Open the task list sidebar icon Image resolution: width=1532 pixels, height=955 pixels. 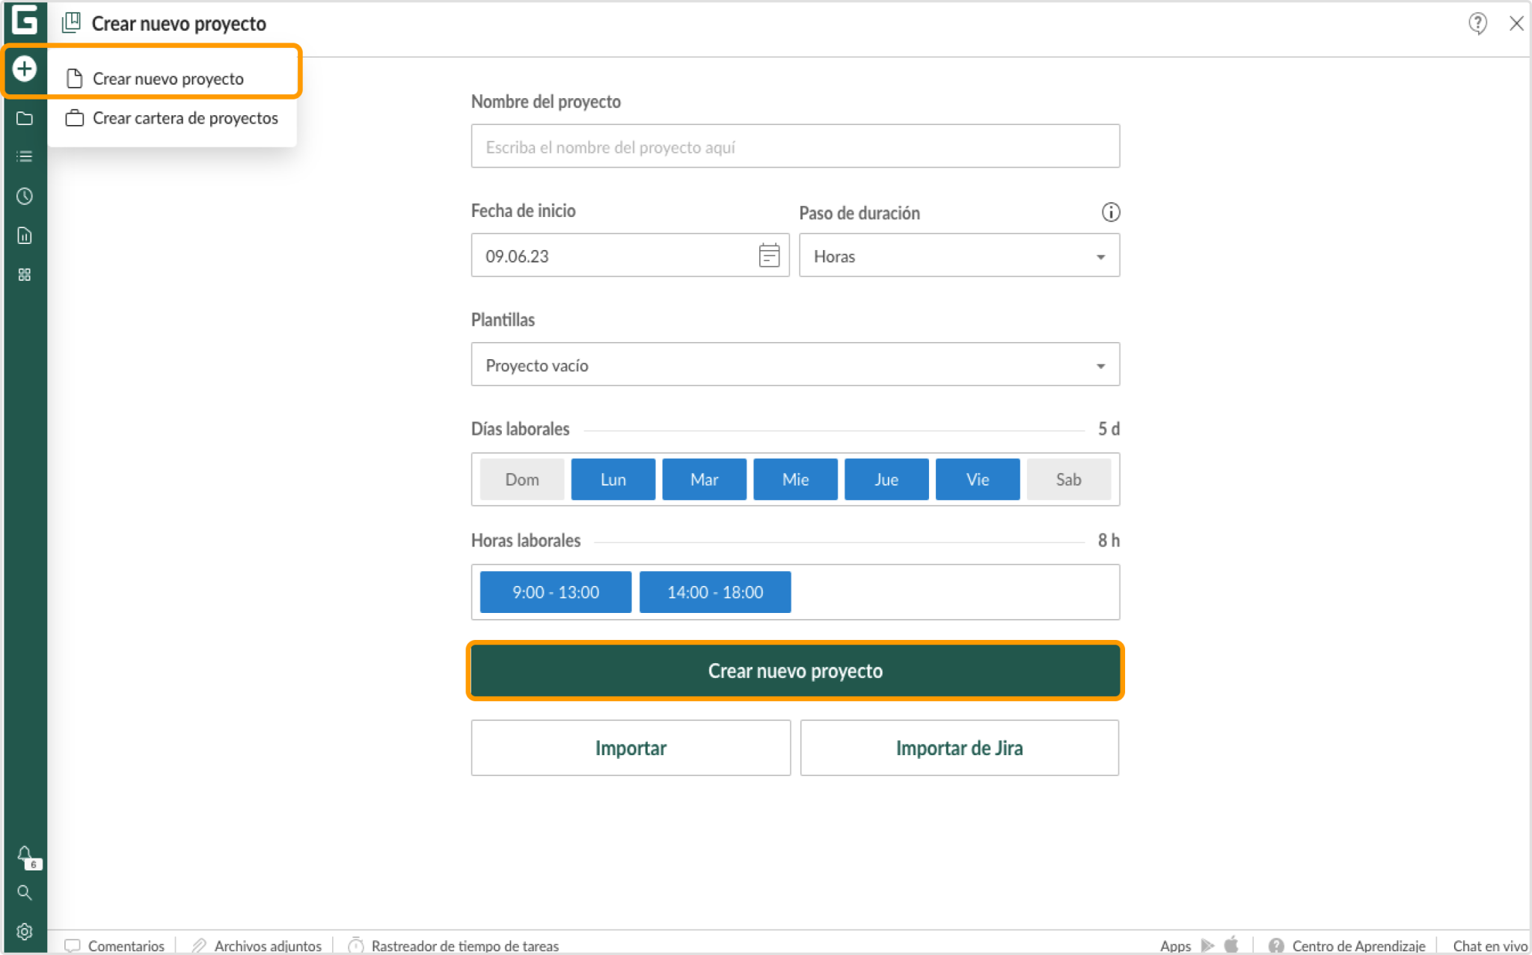coord(25,156)
